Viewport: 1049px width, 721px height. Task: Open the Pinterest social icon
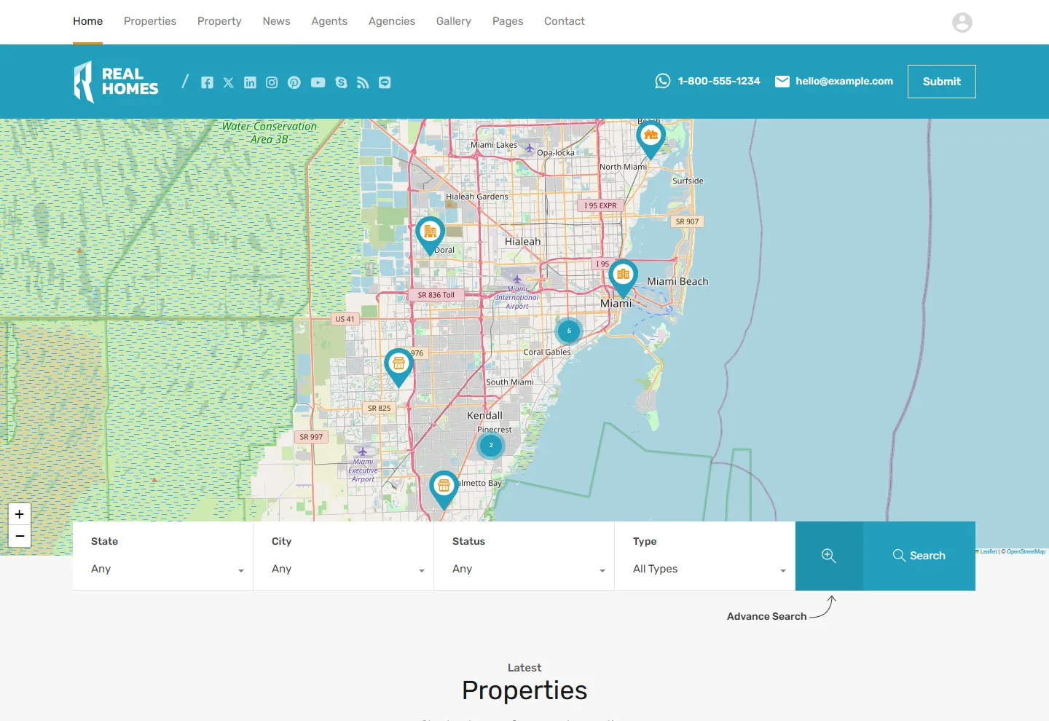tap(294, 82)
